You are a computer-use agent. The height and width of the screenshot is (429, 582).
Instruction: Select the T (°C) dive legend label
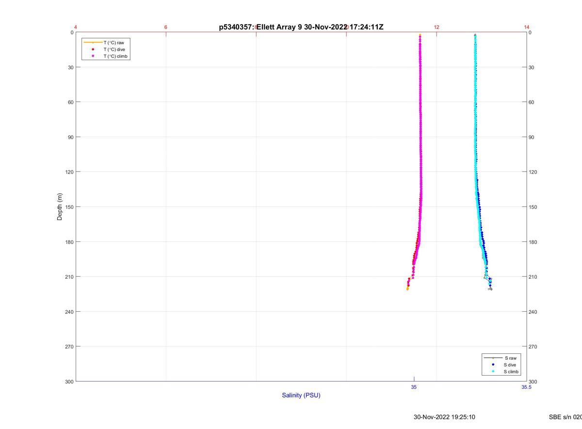pyautogui.click(x=114, y=49)
